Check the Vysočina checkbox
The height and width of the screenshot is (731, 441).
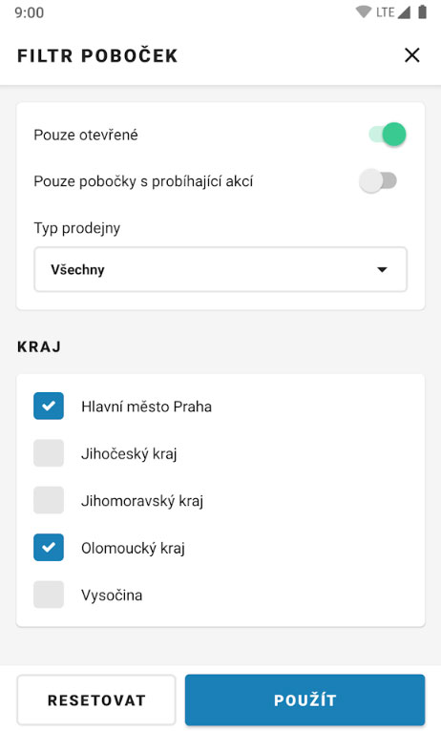point(49,594)
